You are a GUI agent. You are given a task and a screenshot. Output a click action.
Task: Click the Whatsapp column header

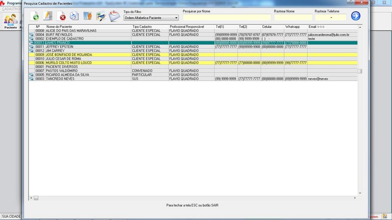pyautogui.click(x=292, y=27)
